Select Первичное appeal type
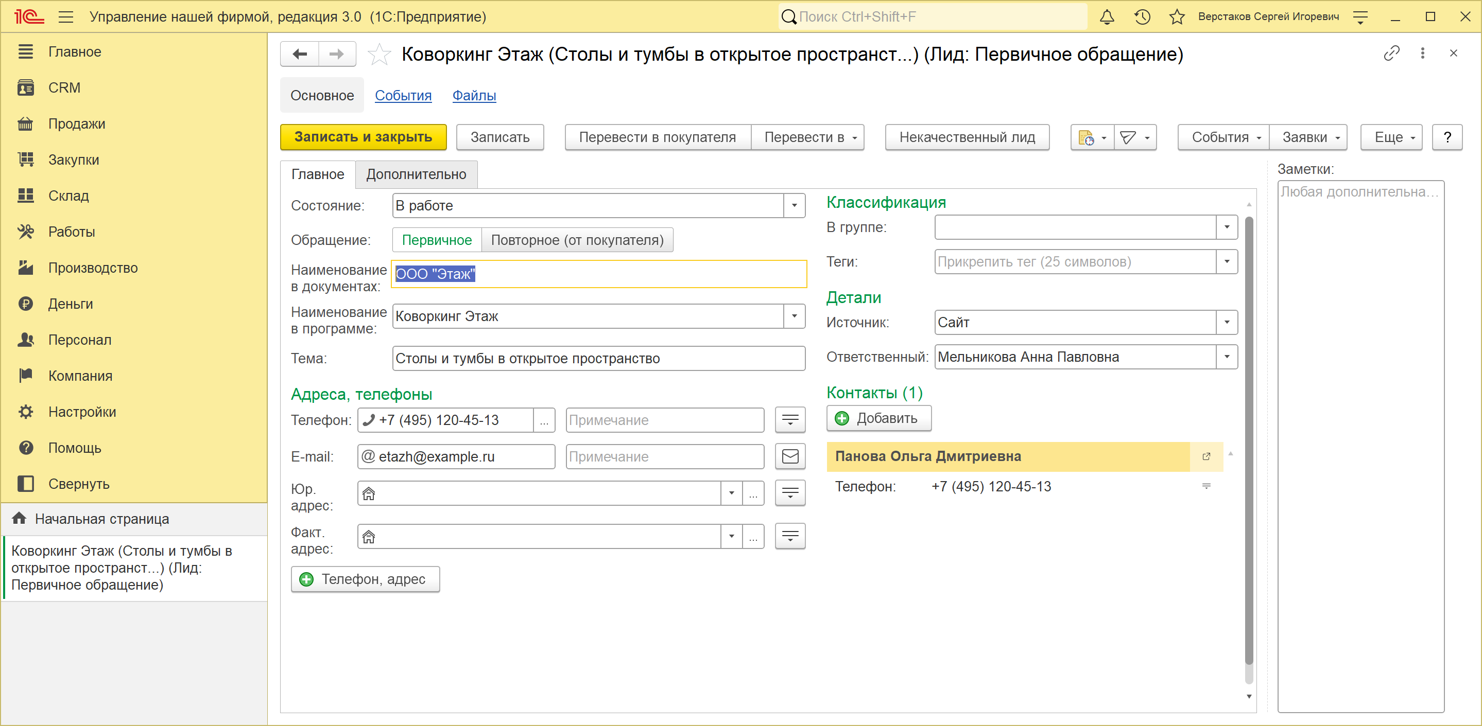 pyautogui.click(x=437, y=240)
